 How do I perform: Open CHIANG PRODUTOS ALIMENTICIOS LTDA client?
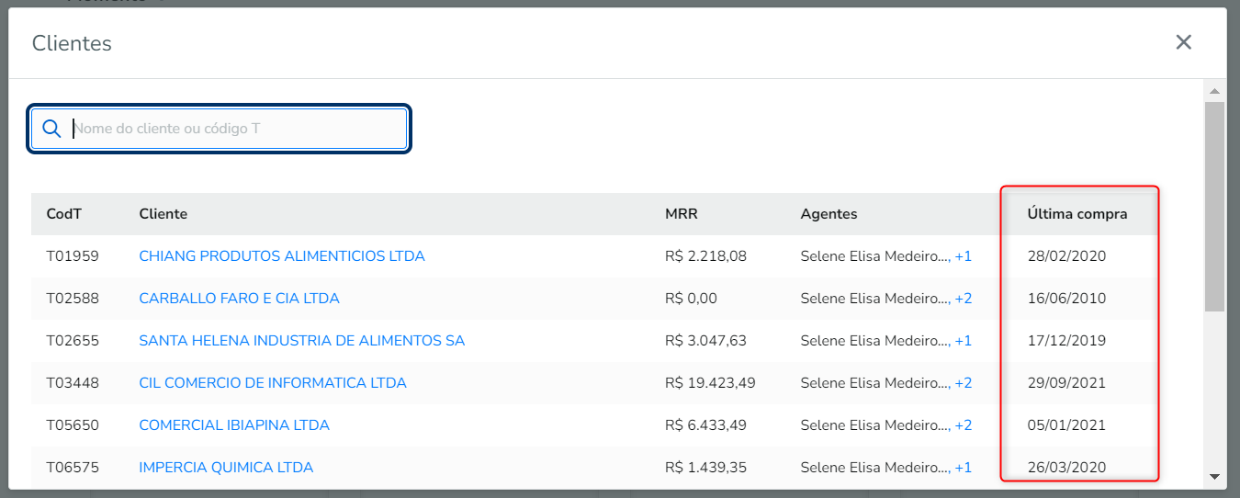(282, 256)
